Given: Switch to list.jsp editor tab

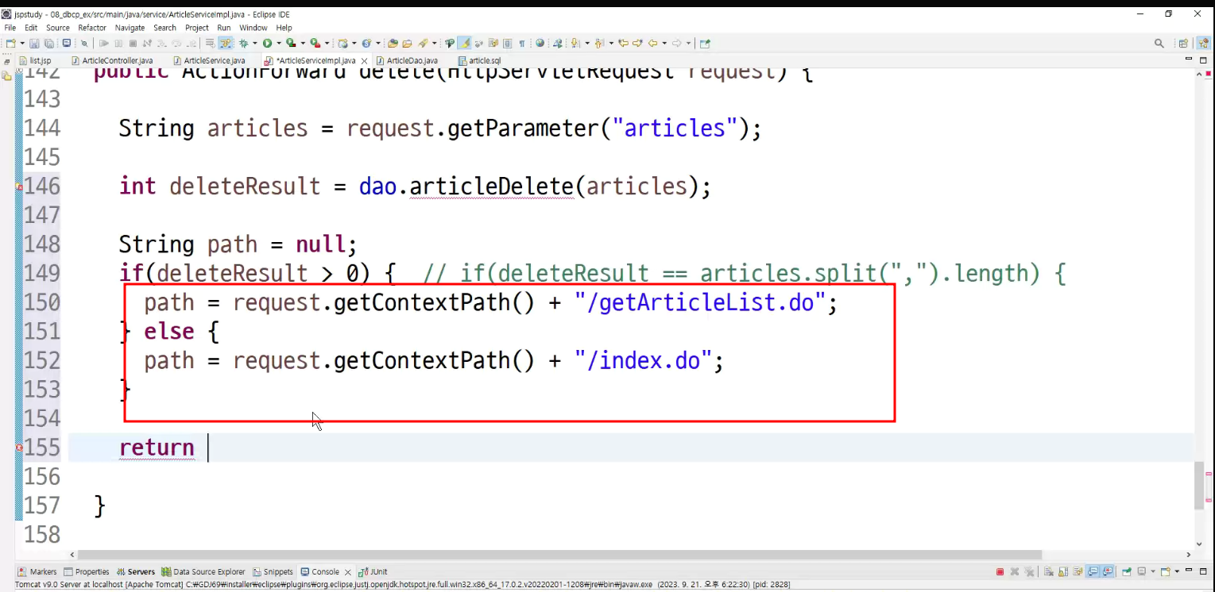Looking at the screenshot, I should tap(35, 60).
